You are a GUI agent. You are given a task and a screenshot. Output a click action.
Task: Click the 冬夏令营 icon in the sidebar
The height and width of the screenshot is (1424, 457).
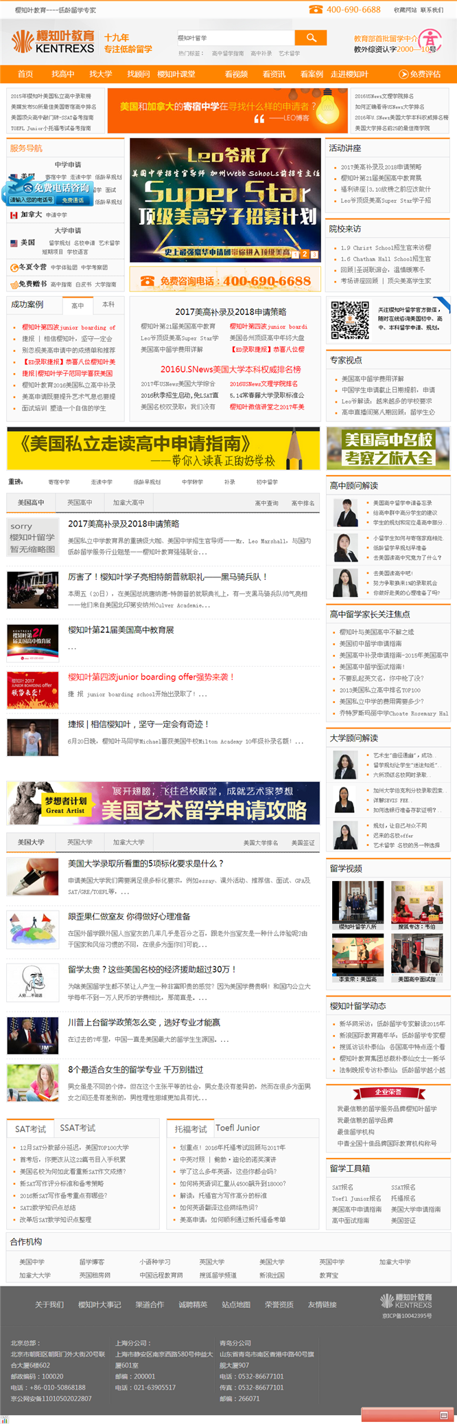[14, 267]
